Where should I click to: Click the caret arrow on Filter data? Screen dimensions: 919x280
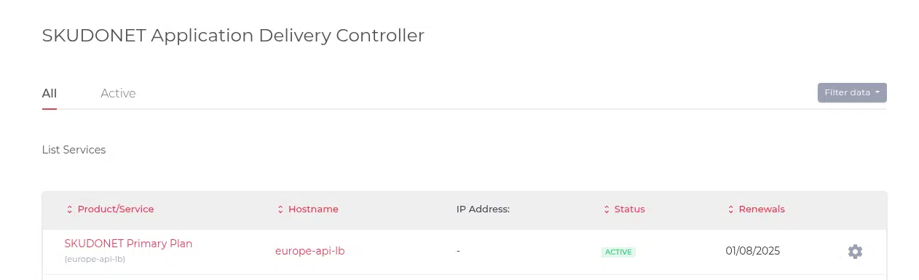[x=877, y=92]
